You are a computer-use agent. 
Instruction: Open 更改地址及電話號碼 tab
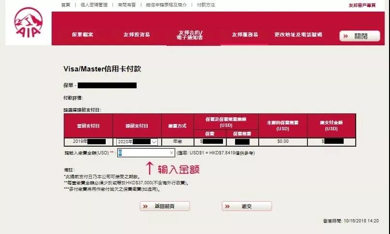(298, 35)
